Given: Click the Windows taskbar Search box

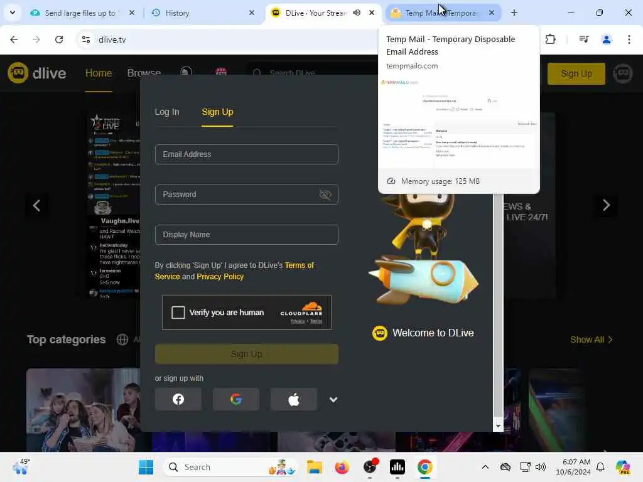Looking at the screenshot, I should [230, 467].
